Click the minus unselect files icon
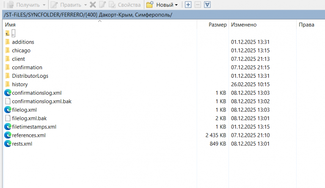The height and width of the screenshot is (188, 325). tap(198, 5)
